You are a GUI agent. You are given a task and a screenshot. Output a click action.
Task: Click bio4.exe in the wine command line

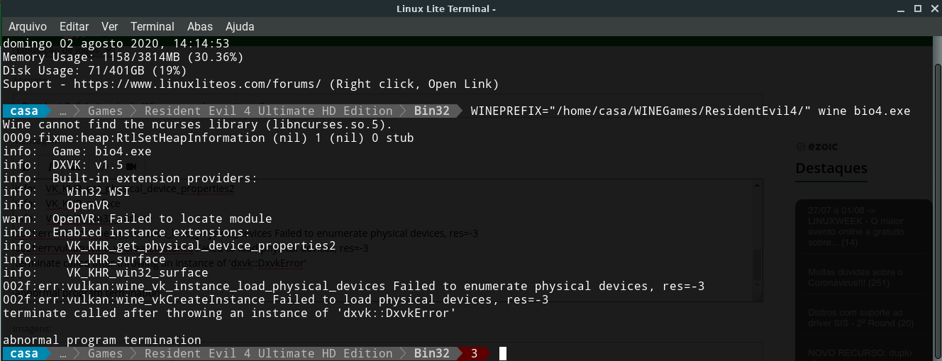pyautogui.click(x=882, y=111)
